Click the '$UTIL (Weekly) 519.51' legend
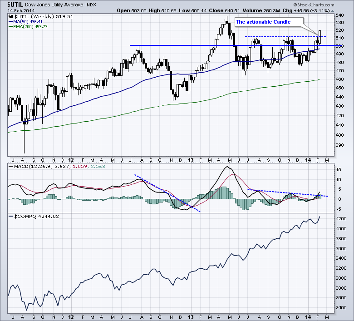Image resolution: width=354 pixels, height=321 pixels. point(44,16)
